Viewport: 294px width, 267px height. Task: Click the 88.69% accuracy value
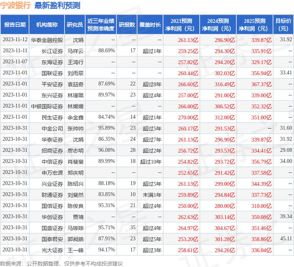click(107, 51)
